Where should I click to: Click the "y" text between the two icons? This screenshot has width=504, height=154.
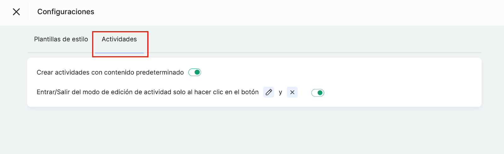[x=280, y=92]
